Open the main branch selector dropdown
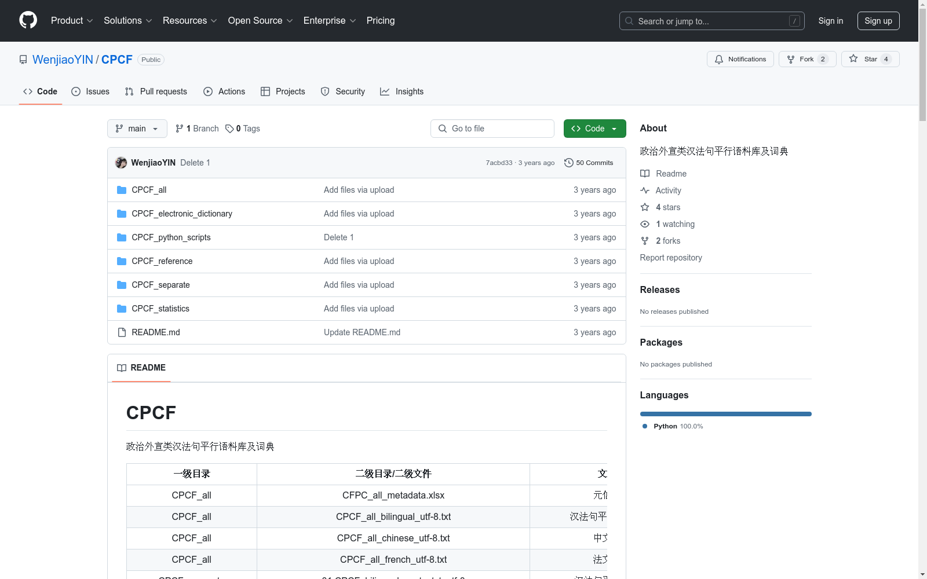This screenshot has width=927, height=579. (x=137, y=129)
